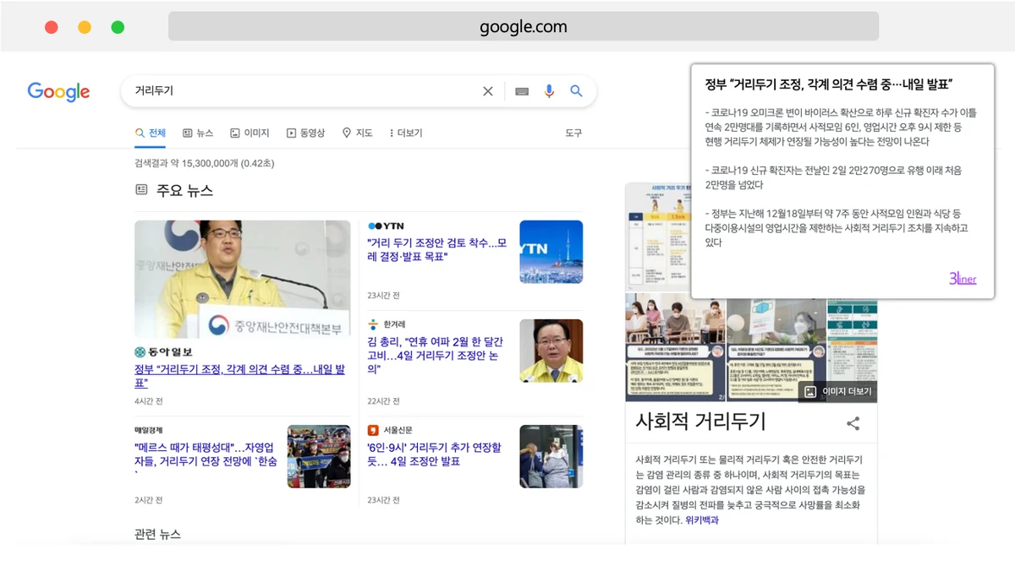Click the Google logo
The image size is (1015, 566).
(x=58, y=92)
